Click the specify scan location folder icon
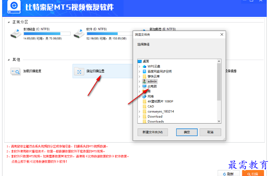This screenshot has width=271, height=176. (79, 71)
